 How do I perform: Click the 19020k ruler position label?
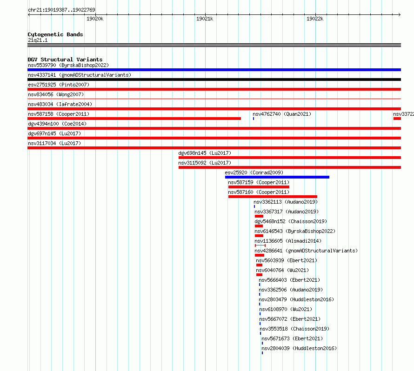pos(95,19)
